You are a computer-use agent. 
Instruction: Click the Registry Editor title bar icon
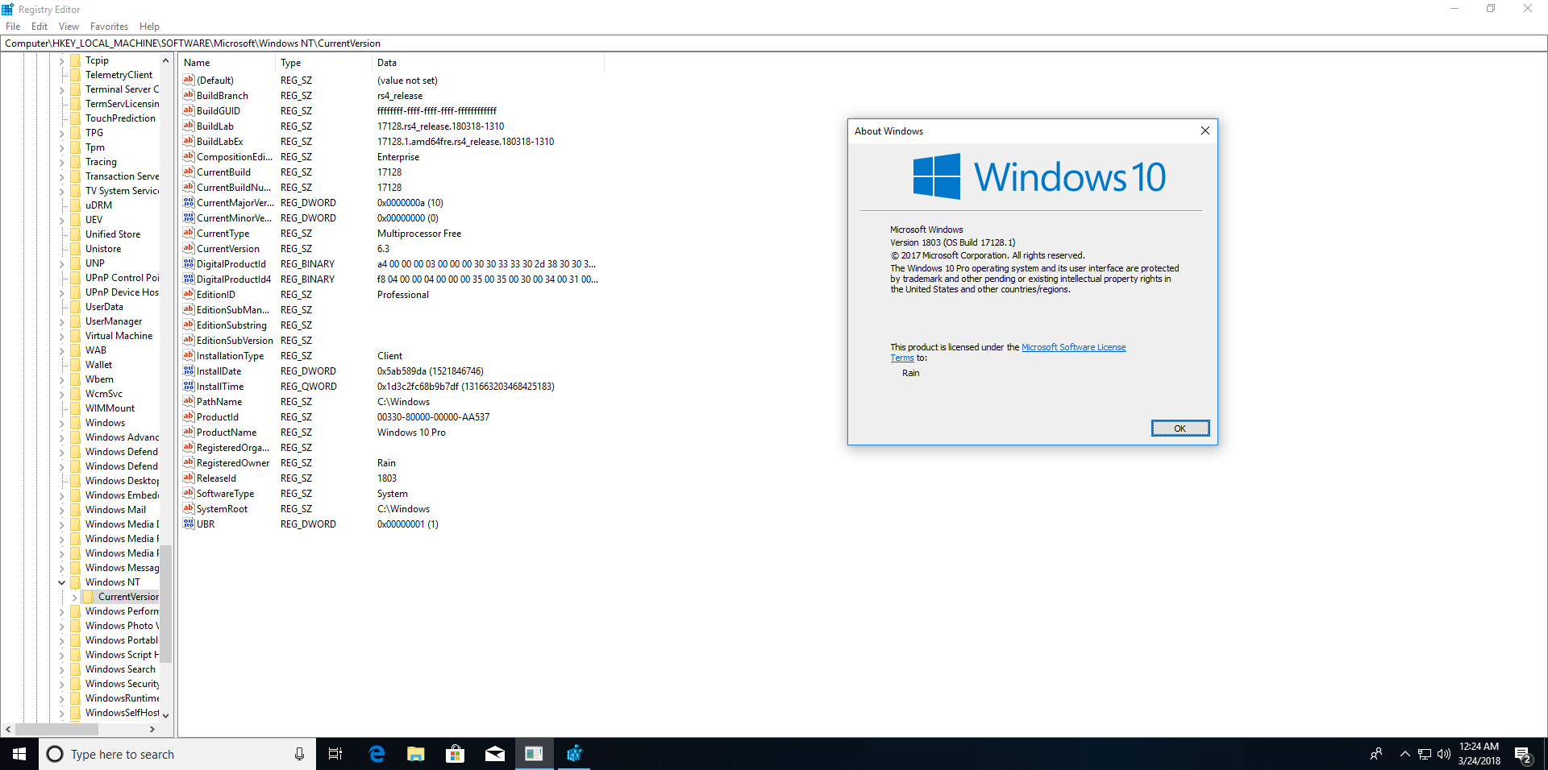click(8, 9)
